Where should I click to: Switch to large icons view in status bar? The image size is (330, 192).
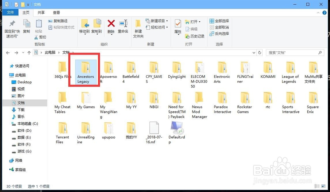(x=323, y=186)
